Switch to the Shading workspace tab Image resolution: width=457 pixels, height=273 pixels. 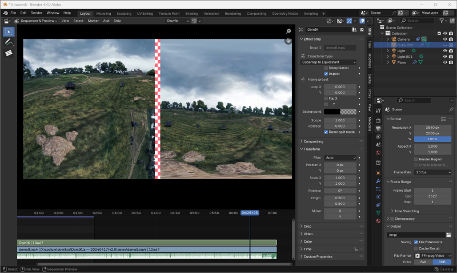191,14
